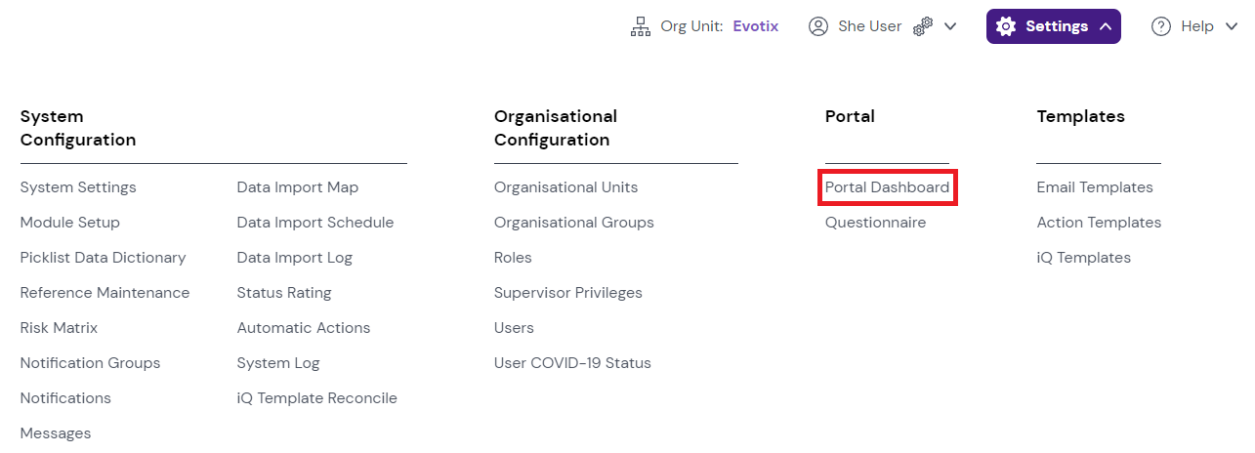The height and width of the screenshot is (453, 1255).
Task: Click the Help question mark icon
Action: pos(1161,26)
